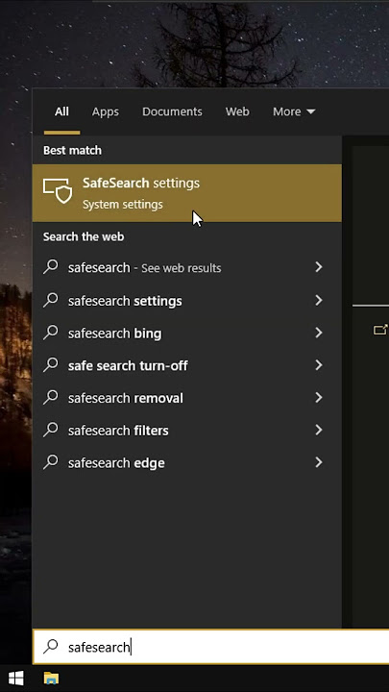
Task: Open the More dropdown menu
Action: tap(294, 111)
